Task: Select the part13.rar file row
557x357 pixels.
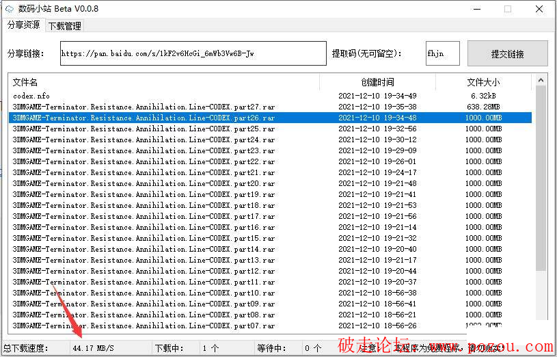Action: click(x=271, y=260)
